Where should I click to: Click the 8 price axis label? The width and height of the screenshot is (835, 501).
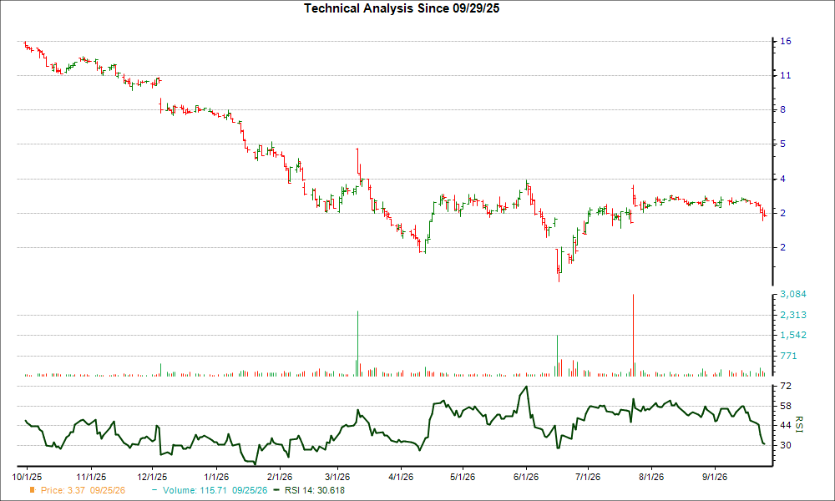pos(783,109)
